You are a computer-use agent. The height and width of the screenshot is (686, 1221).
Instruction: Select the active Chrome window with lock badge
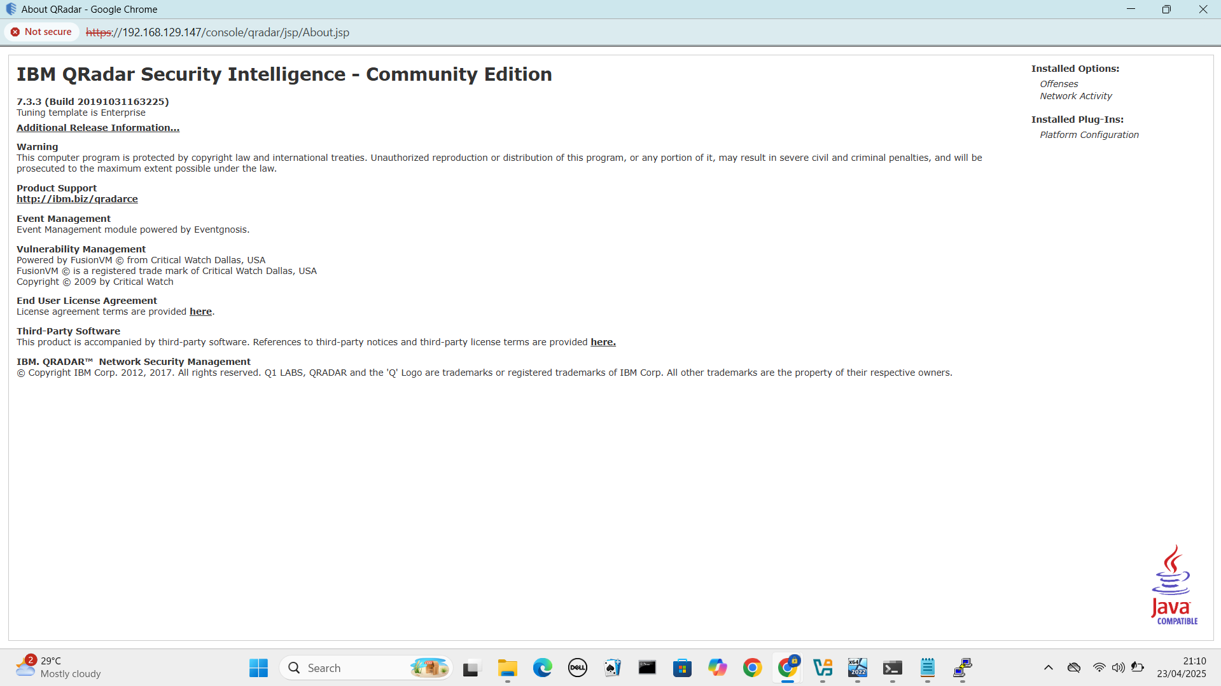tap(788, 668)
